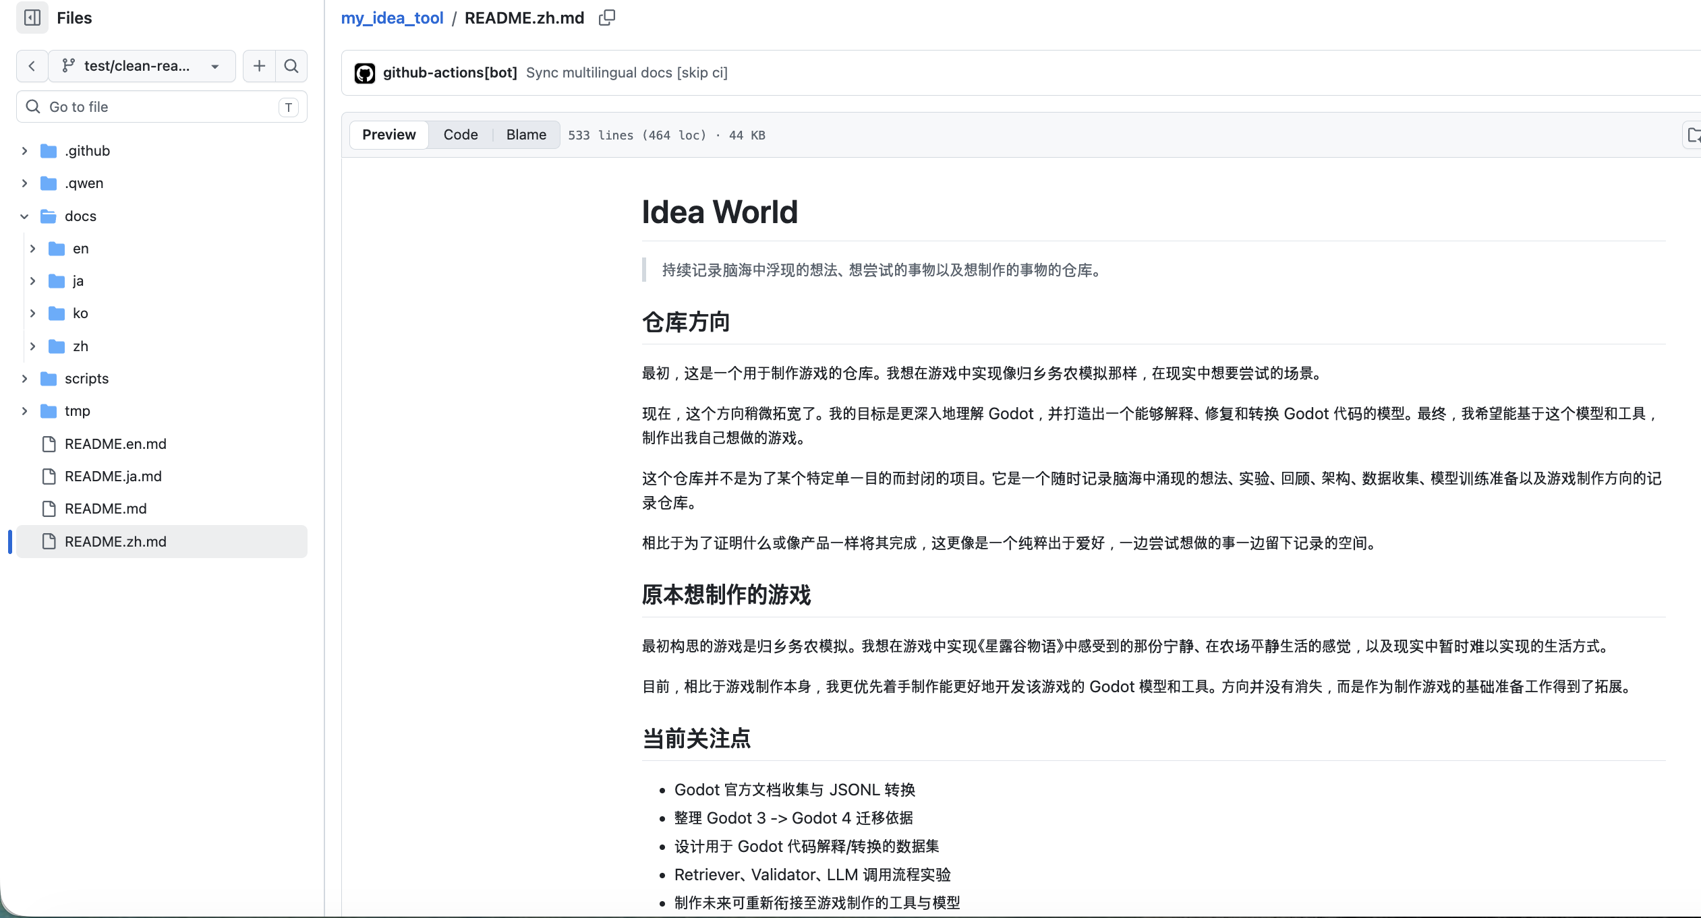
Task: Expand the en folder chevron
Action: pyautogui.click(x=32, y=249)
